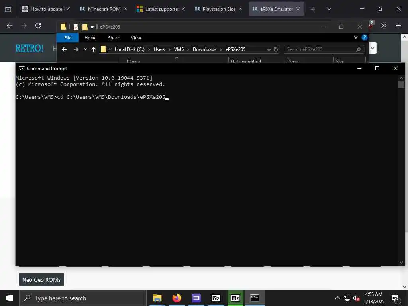Open first 7-Zip taskbar icon
408x306 pixels.
pos(216,298)
